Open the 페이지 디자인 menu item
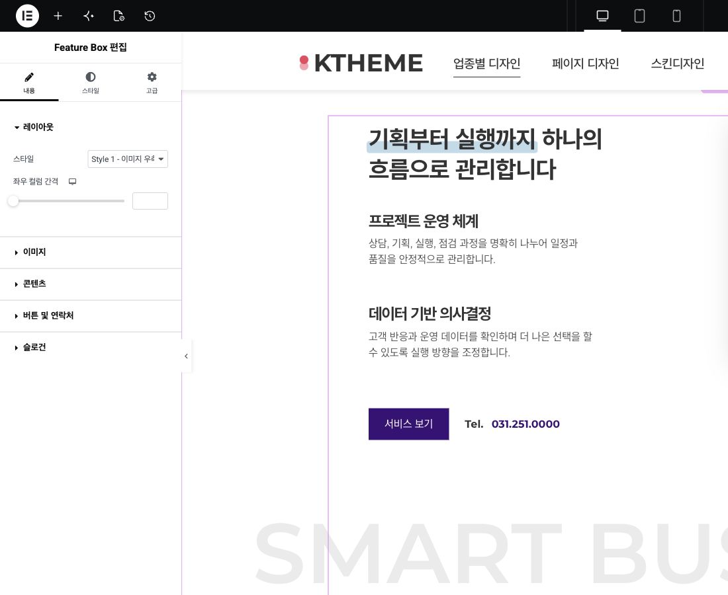Screen dimensions: 728x595 pos(586,63)
